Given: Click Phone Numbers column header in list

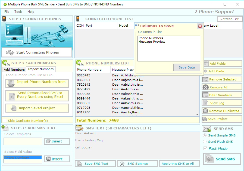Looking at the screenshot, I should (93, 70).
